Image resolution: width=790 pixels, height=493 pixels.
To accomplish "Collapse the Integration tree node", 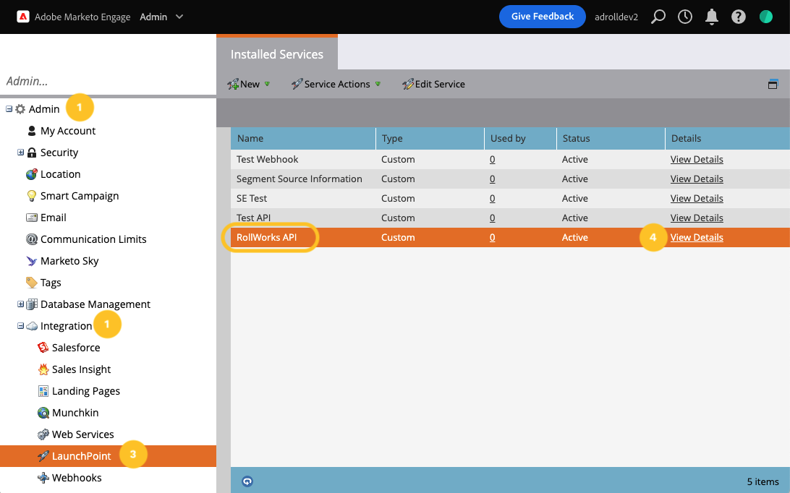I will (x=21, y=326).
